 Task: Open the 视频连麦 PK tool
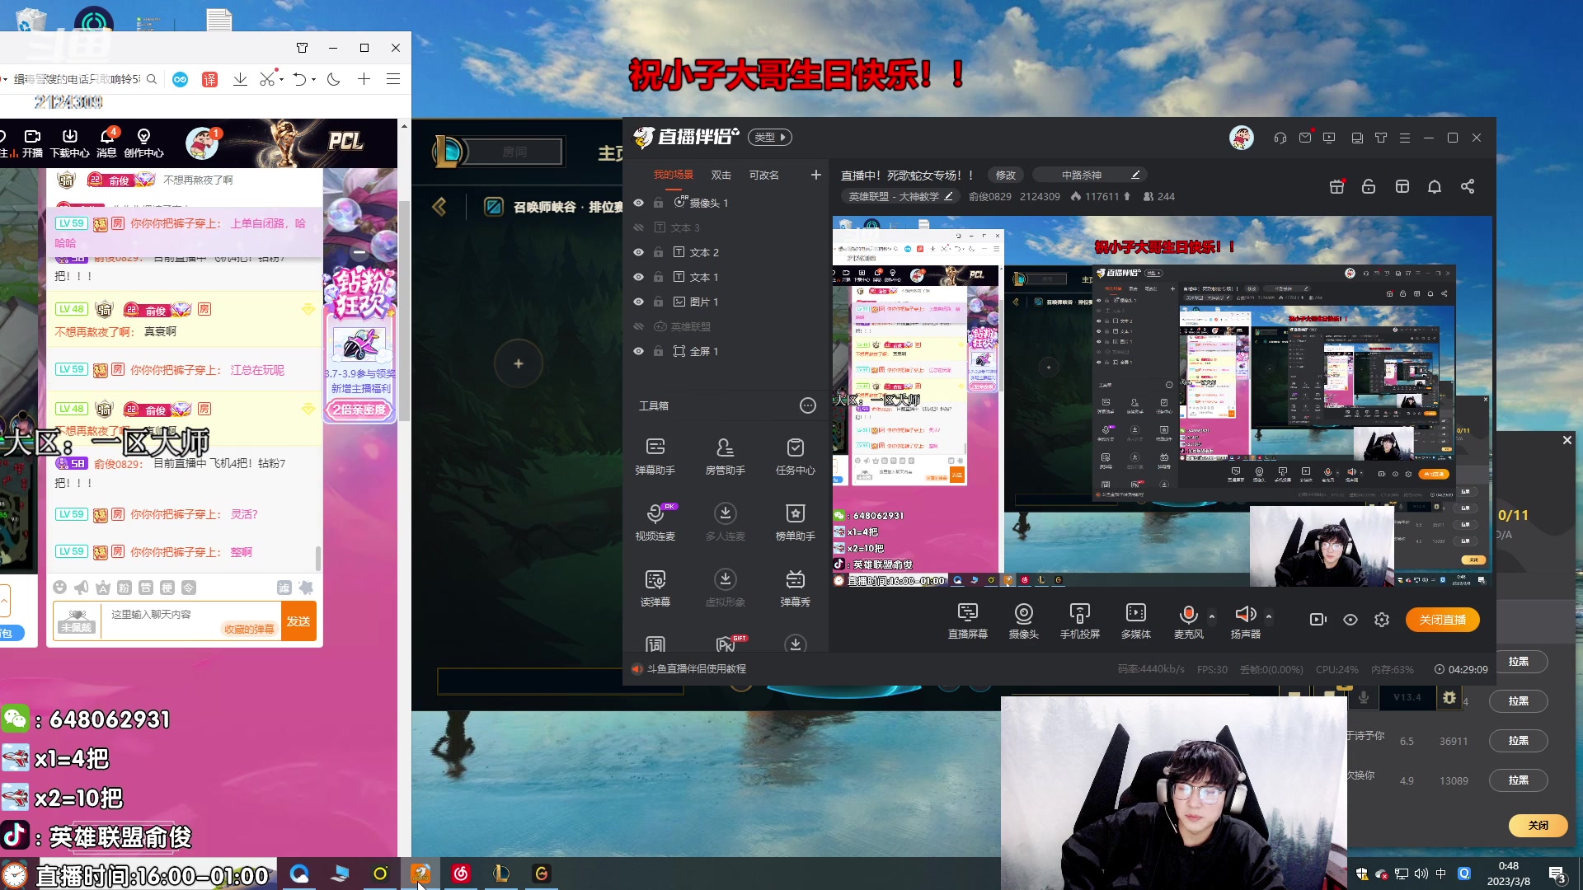coord(655,522)
